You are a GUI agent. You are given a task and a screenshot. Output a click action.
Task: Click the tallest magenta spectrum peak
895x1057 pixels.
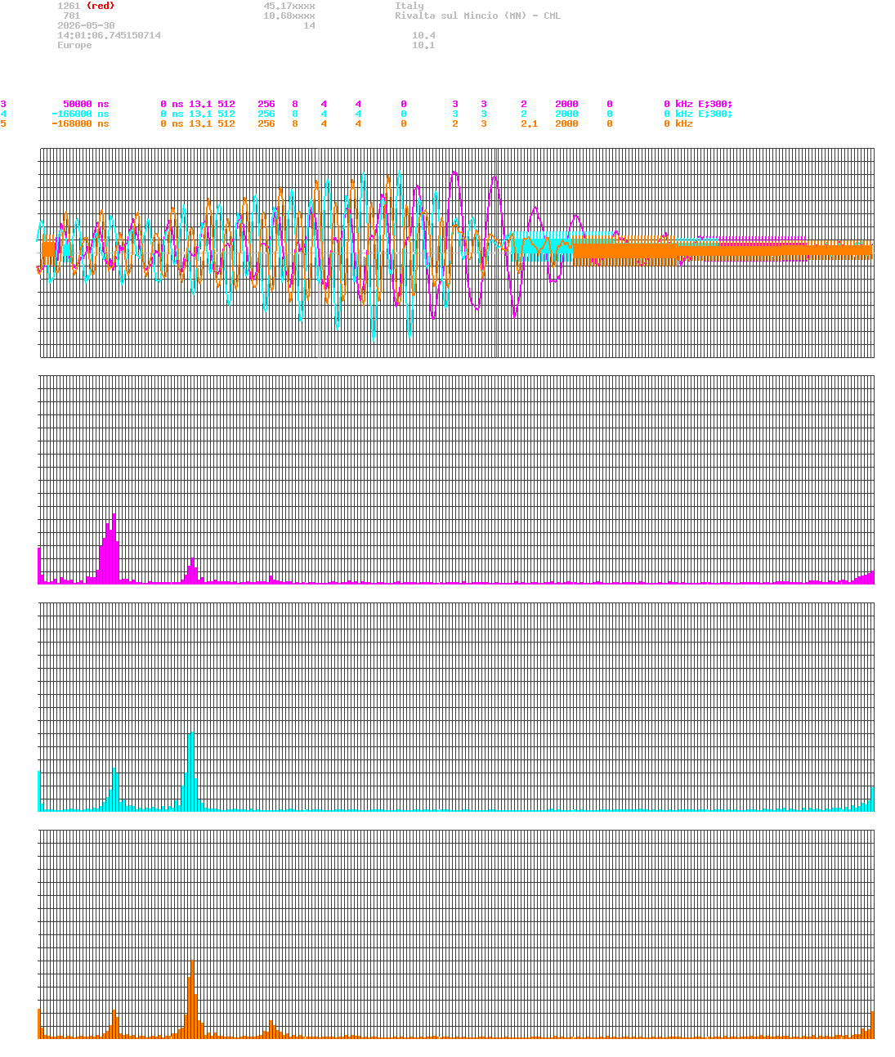(114, 548)
